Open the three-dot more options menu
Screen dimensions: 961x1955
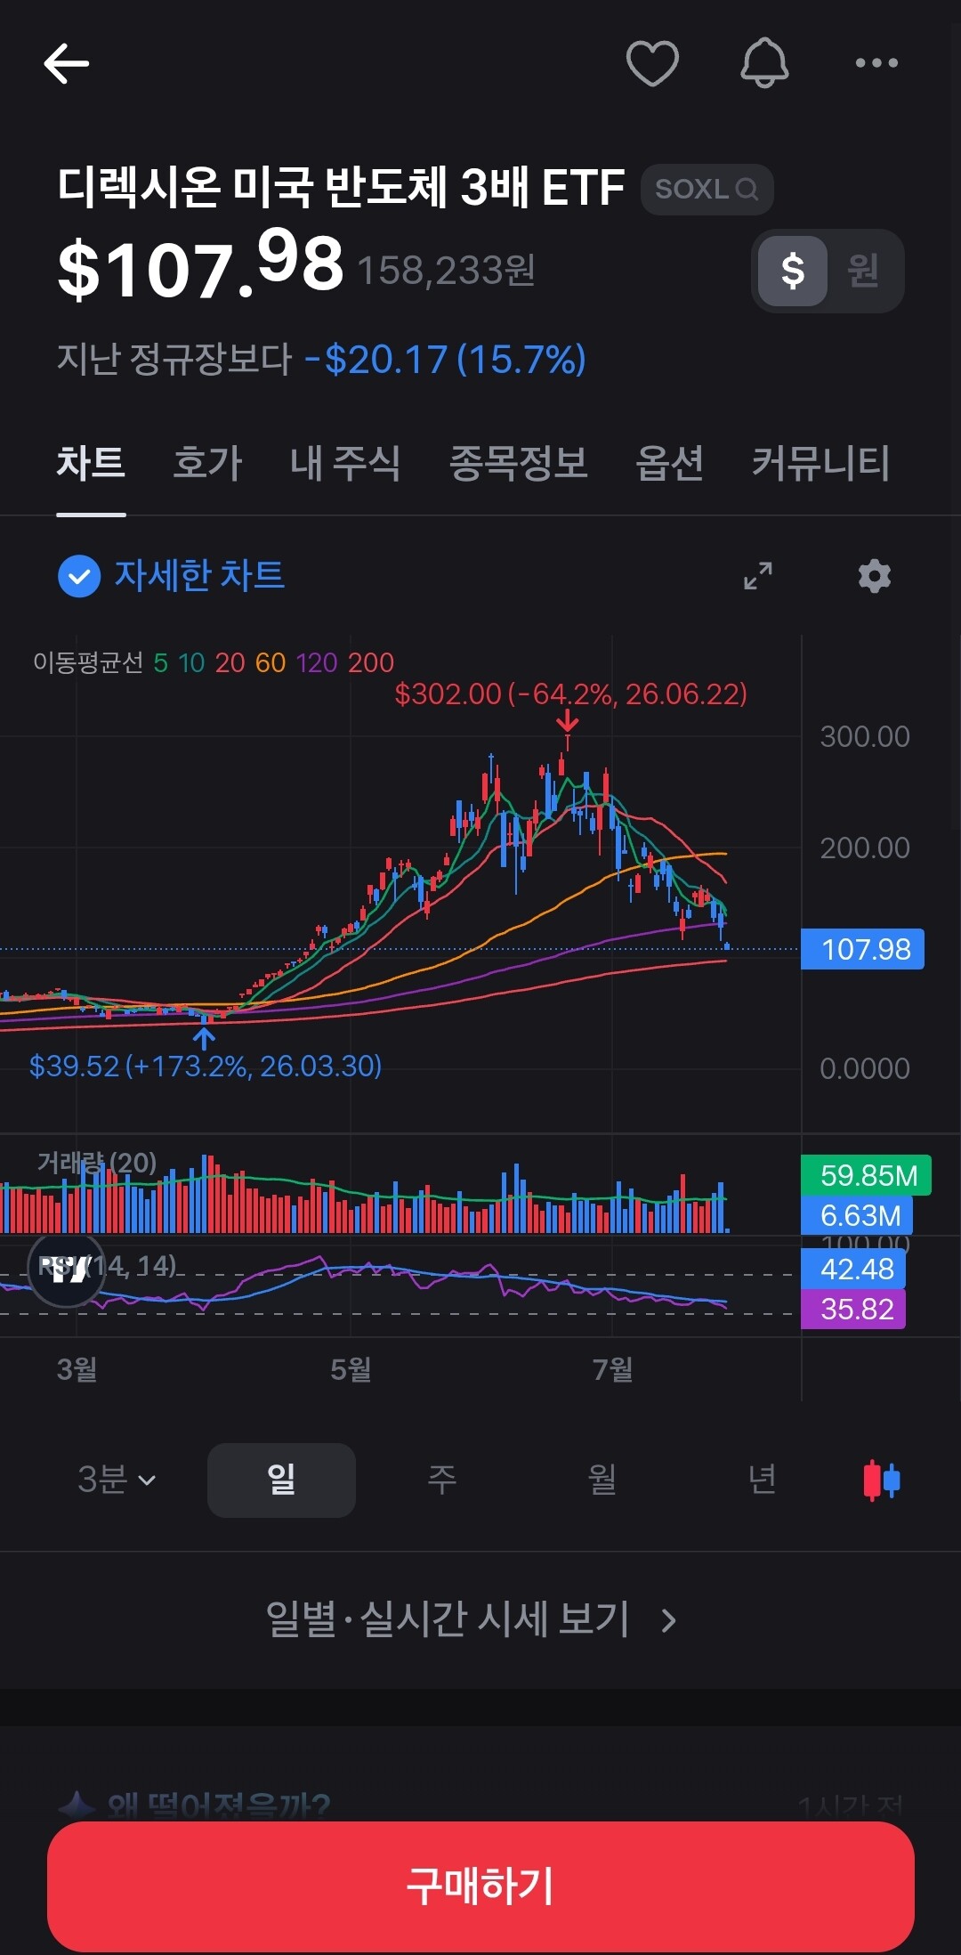(876, 63)
